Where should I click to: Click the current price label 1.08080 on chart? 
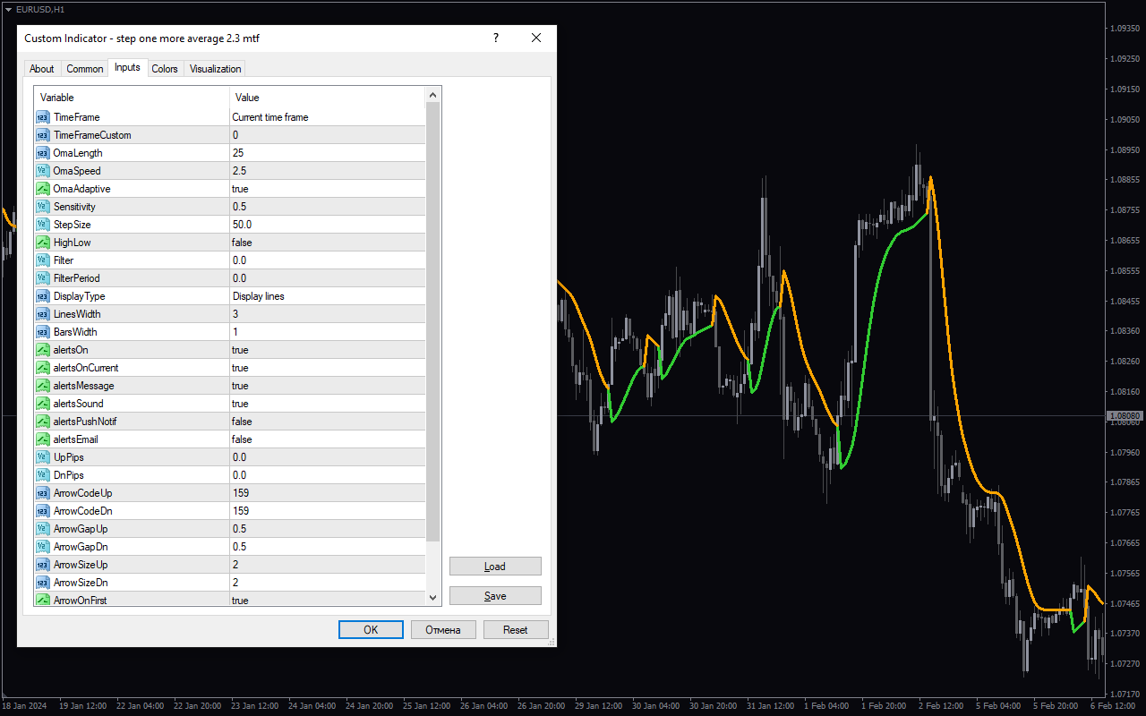click(x=1125, y=416)
